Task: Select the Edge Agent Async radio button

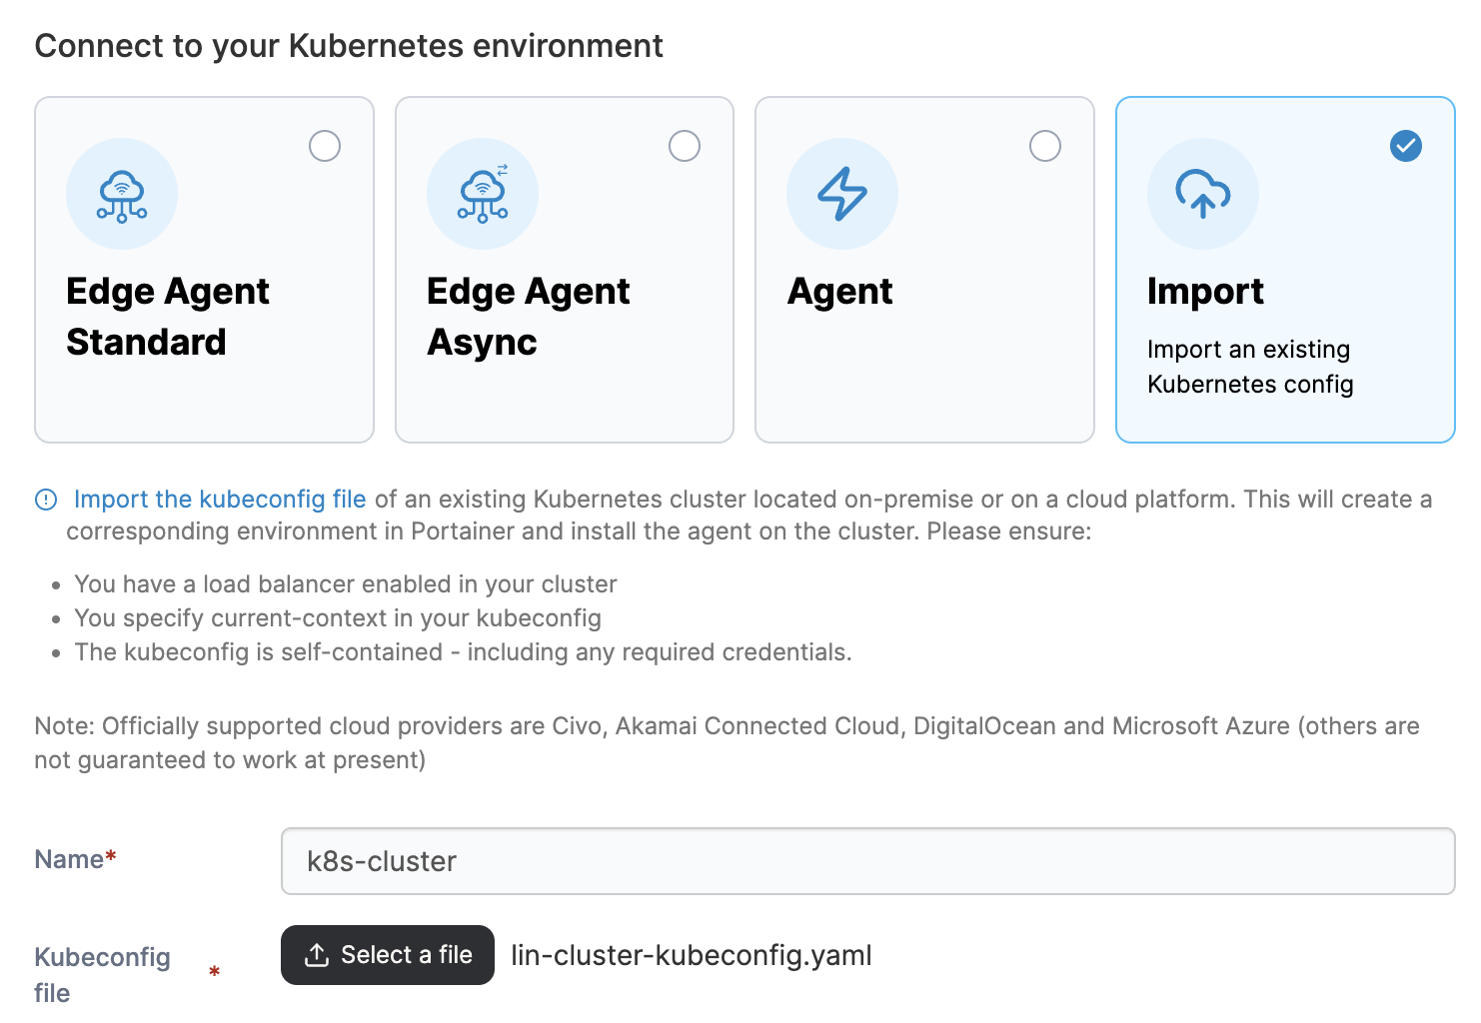Action: click(x=685, y=146)
